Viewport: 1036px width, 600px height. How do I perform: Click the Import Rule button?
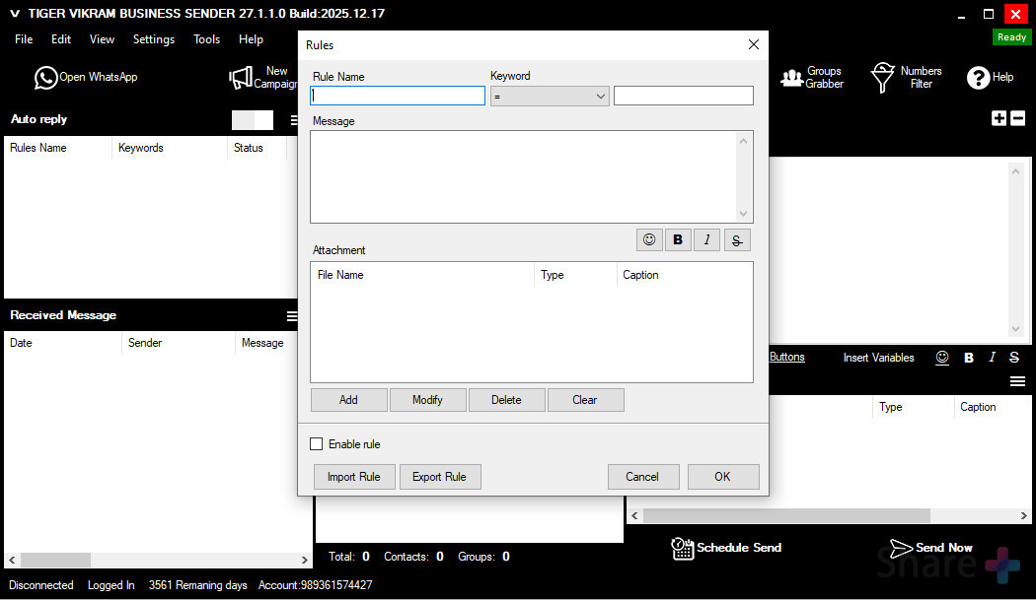354,477
